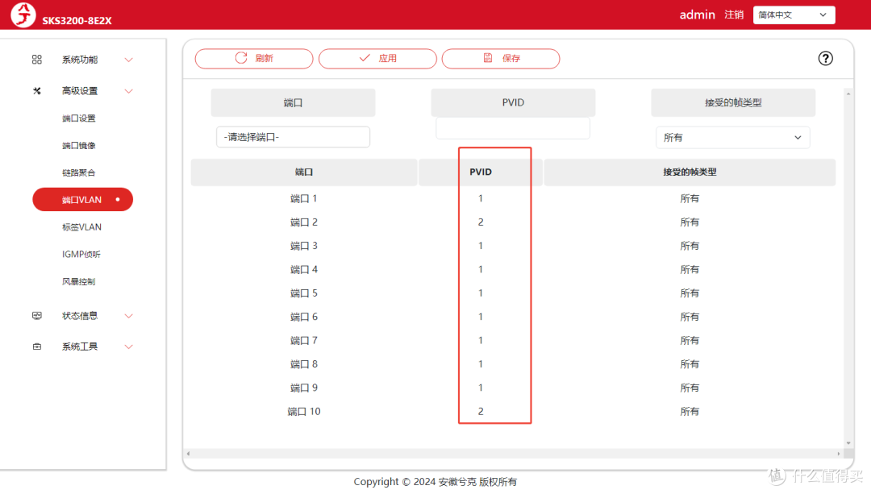Click the 状态信息 monitor icon
The height and width of the screenshot is (494, 871).
coord(36,316)
